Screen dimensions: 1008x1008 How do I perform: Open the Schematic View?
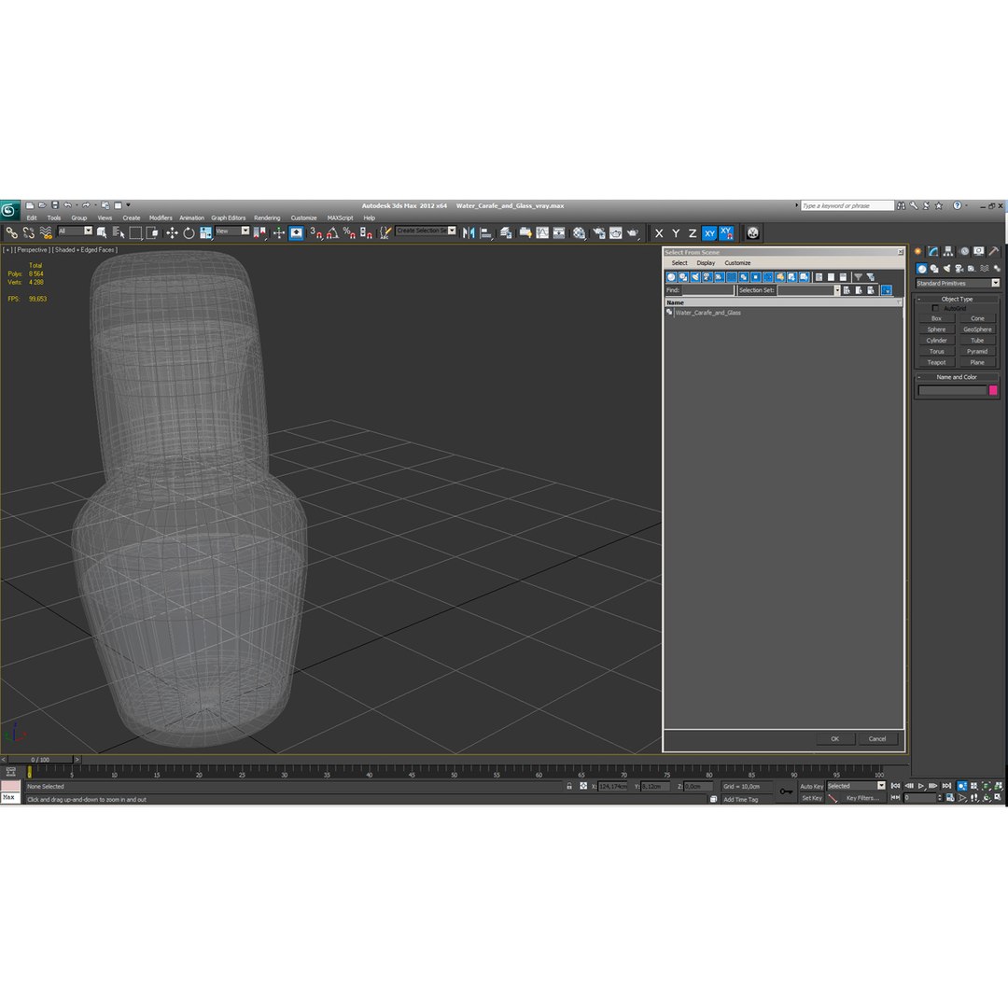point(559,232)
